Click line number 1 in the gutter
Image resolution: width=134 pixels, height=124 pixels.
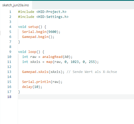[x=10, y=12]
